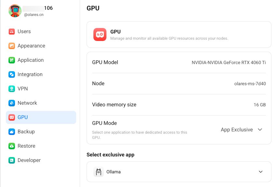
Task: Click the Restore cloud icon
Action: click(12, 146)
